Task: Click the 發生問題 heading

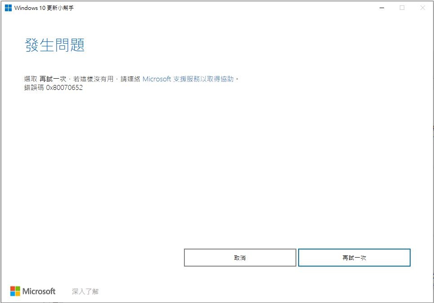Action: tap(54, 45)
